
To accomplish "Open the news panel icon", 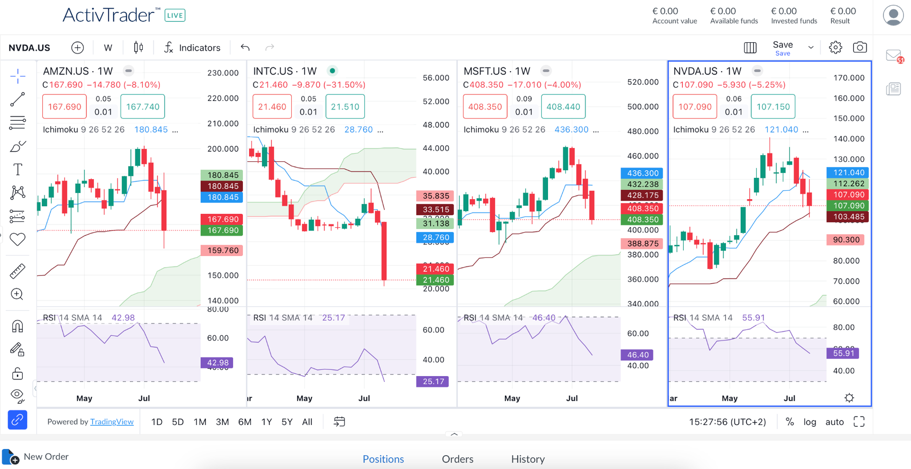I will tap(893, 89).
